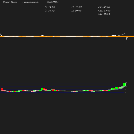Click the 'Monthly Charts' title text
Screen dimensions: 134x134
click(x=10, y=2)
